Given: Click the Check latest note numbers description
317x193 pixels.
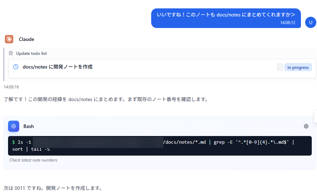Looking at the screenshot, I should 34,160.
